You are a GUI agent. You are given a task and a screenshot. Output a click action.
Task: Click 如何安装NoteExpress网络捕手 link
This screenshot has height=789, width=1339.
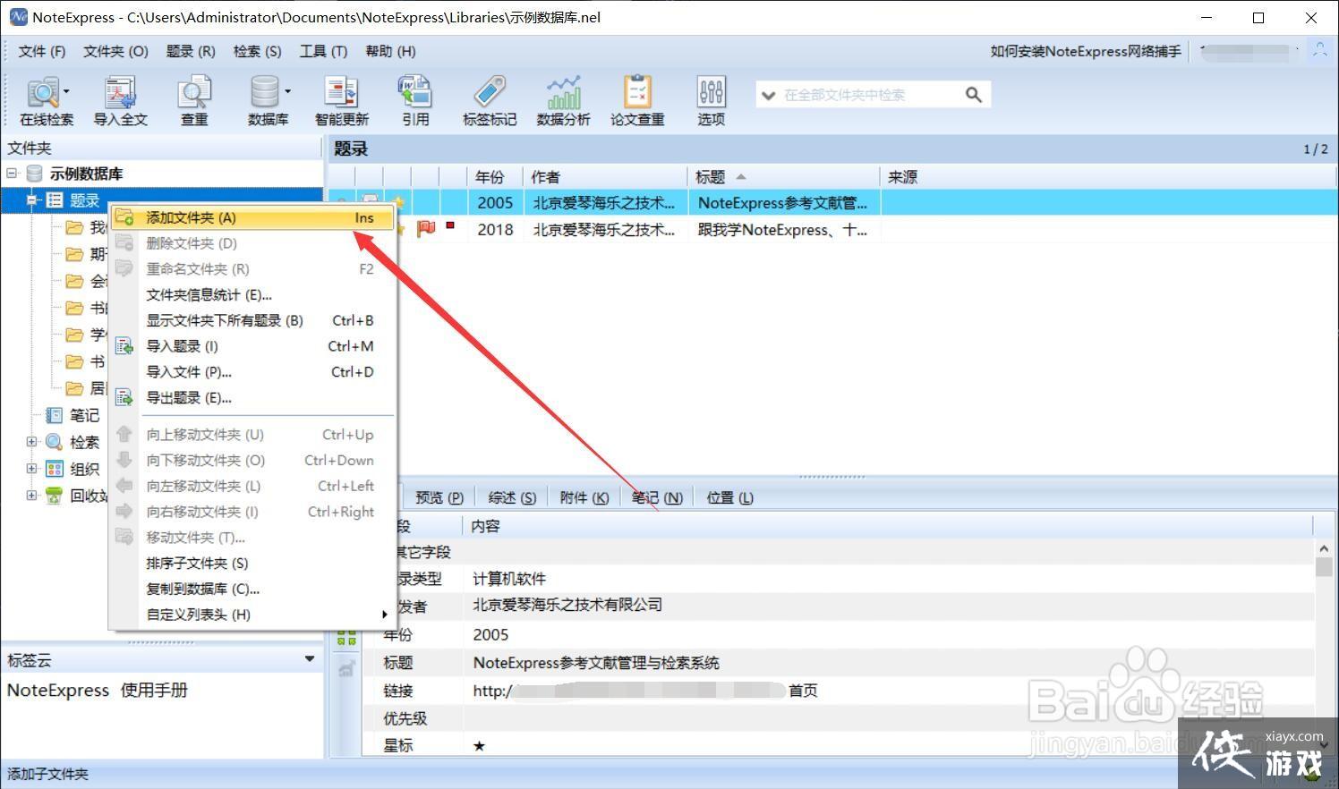pyautogui.click(x=1086, y=51)
